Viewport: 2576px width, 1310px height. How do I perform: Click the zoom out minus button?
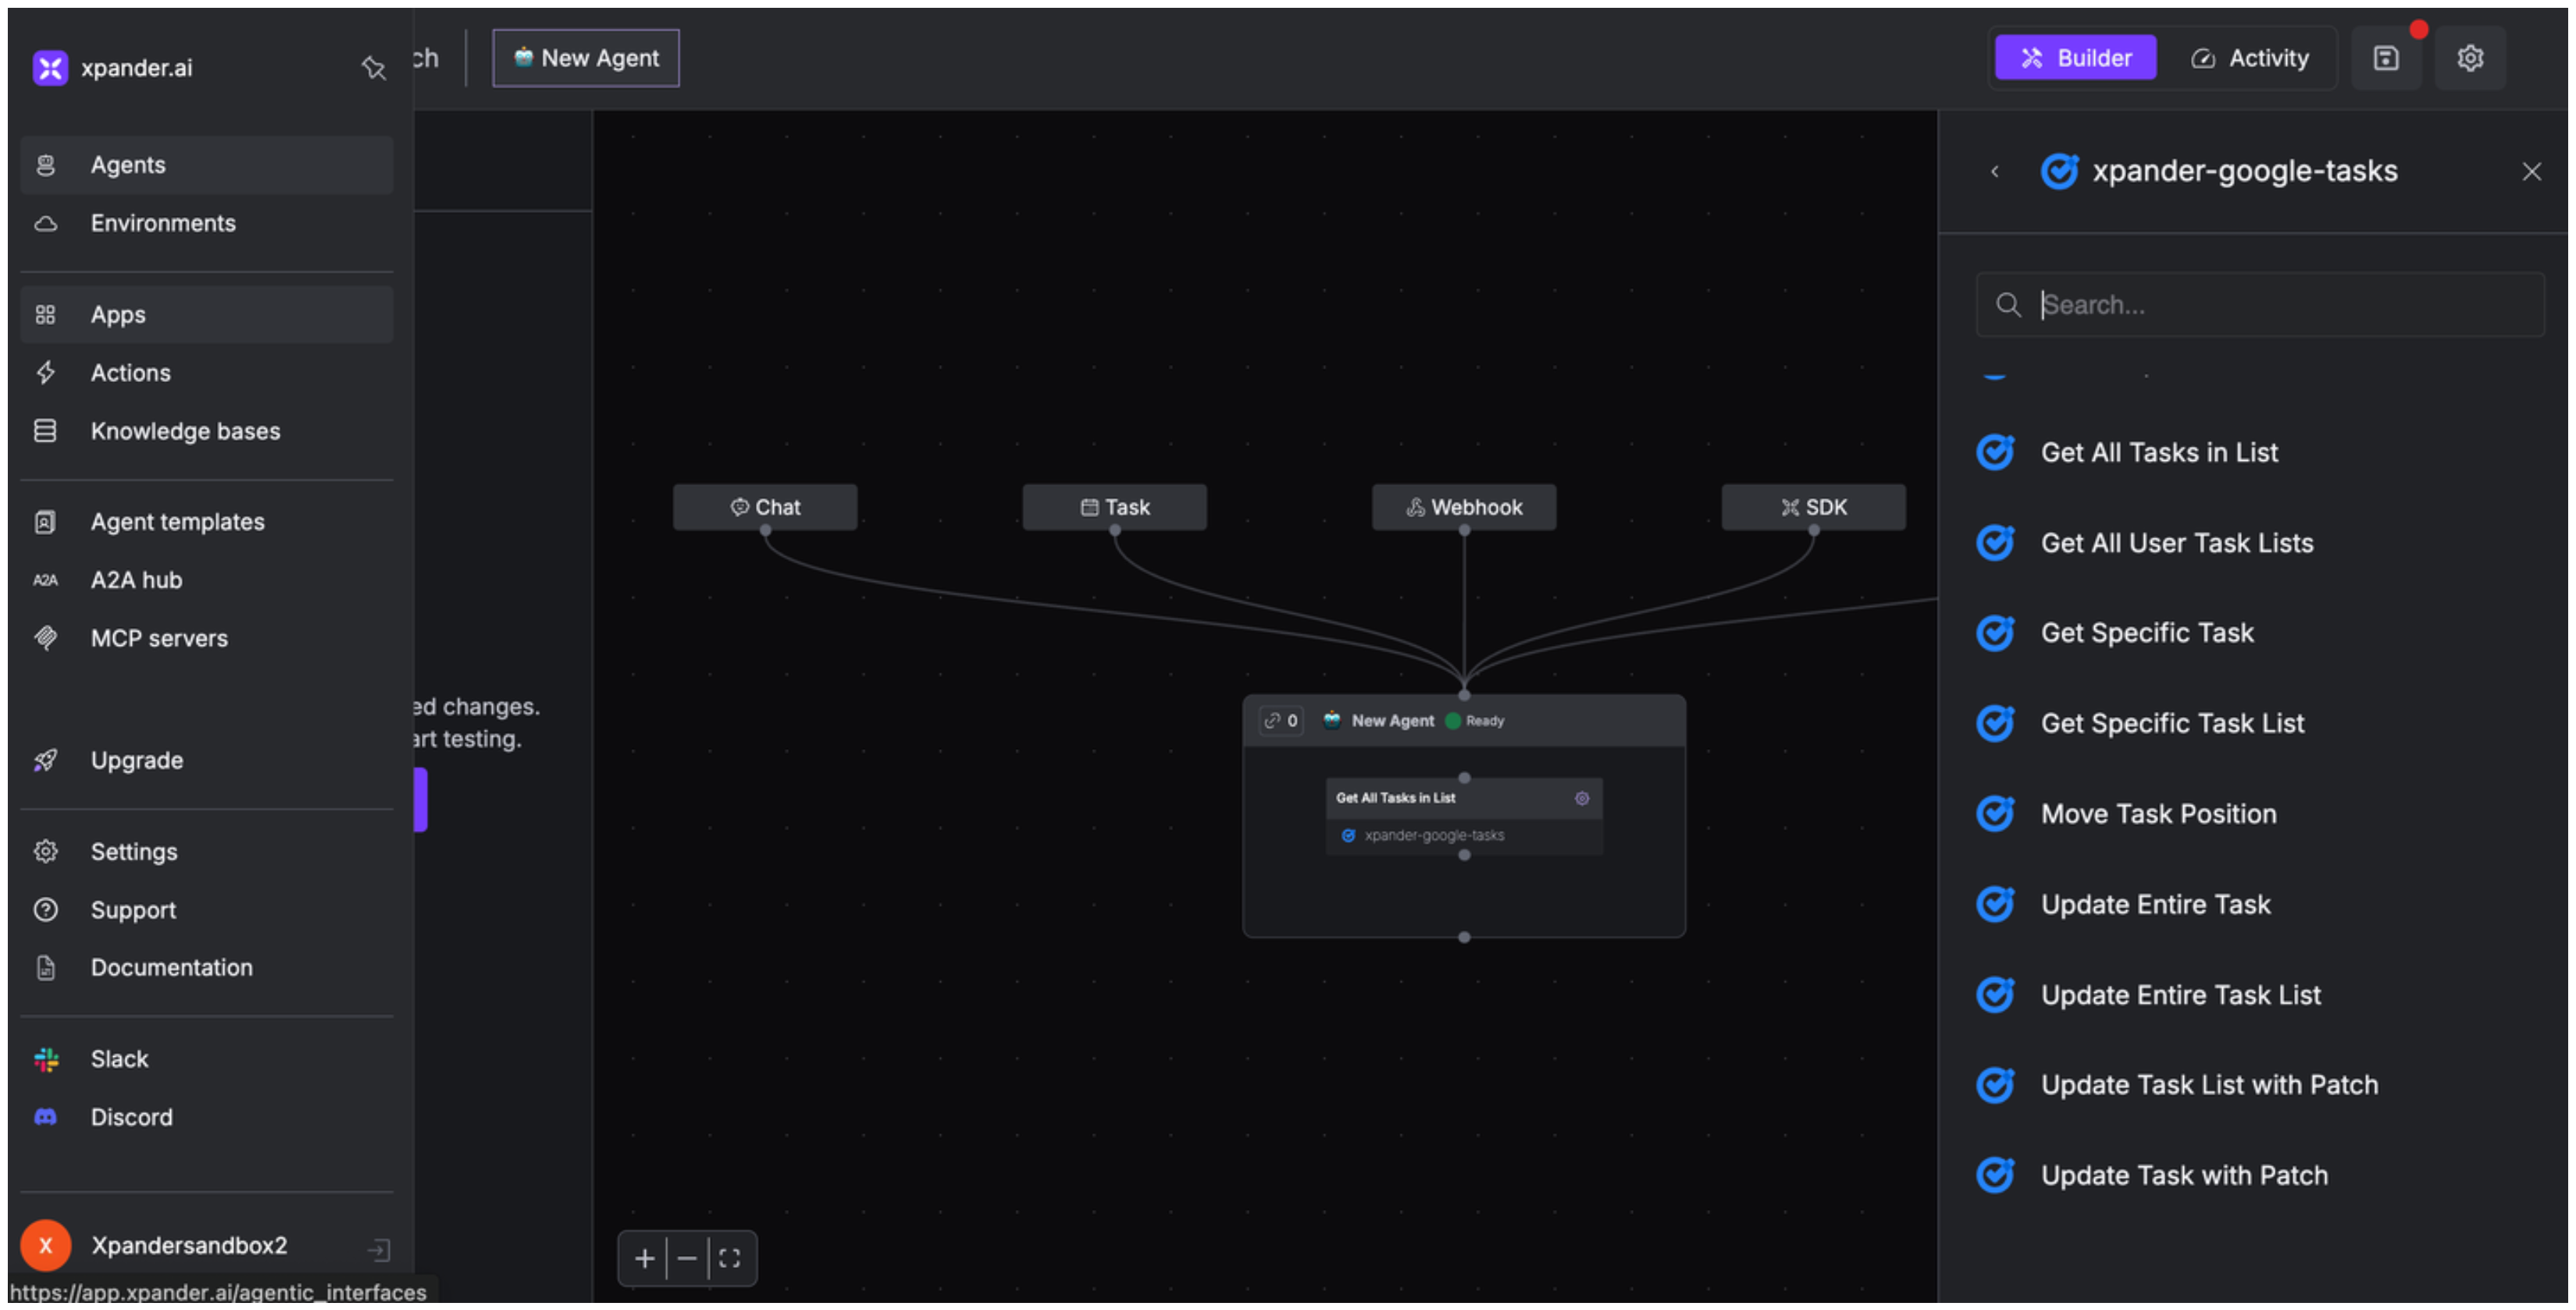pyautogui.click(x=687, y=1258)
